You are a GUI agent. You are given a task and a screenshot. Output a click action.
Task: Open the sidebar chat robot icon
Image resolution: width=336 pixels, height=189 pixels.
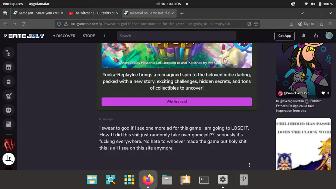8,110
